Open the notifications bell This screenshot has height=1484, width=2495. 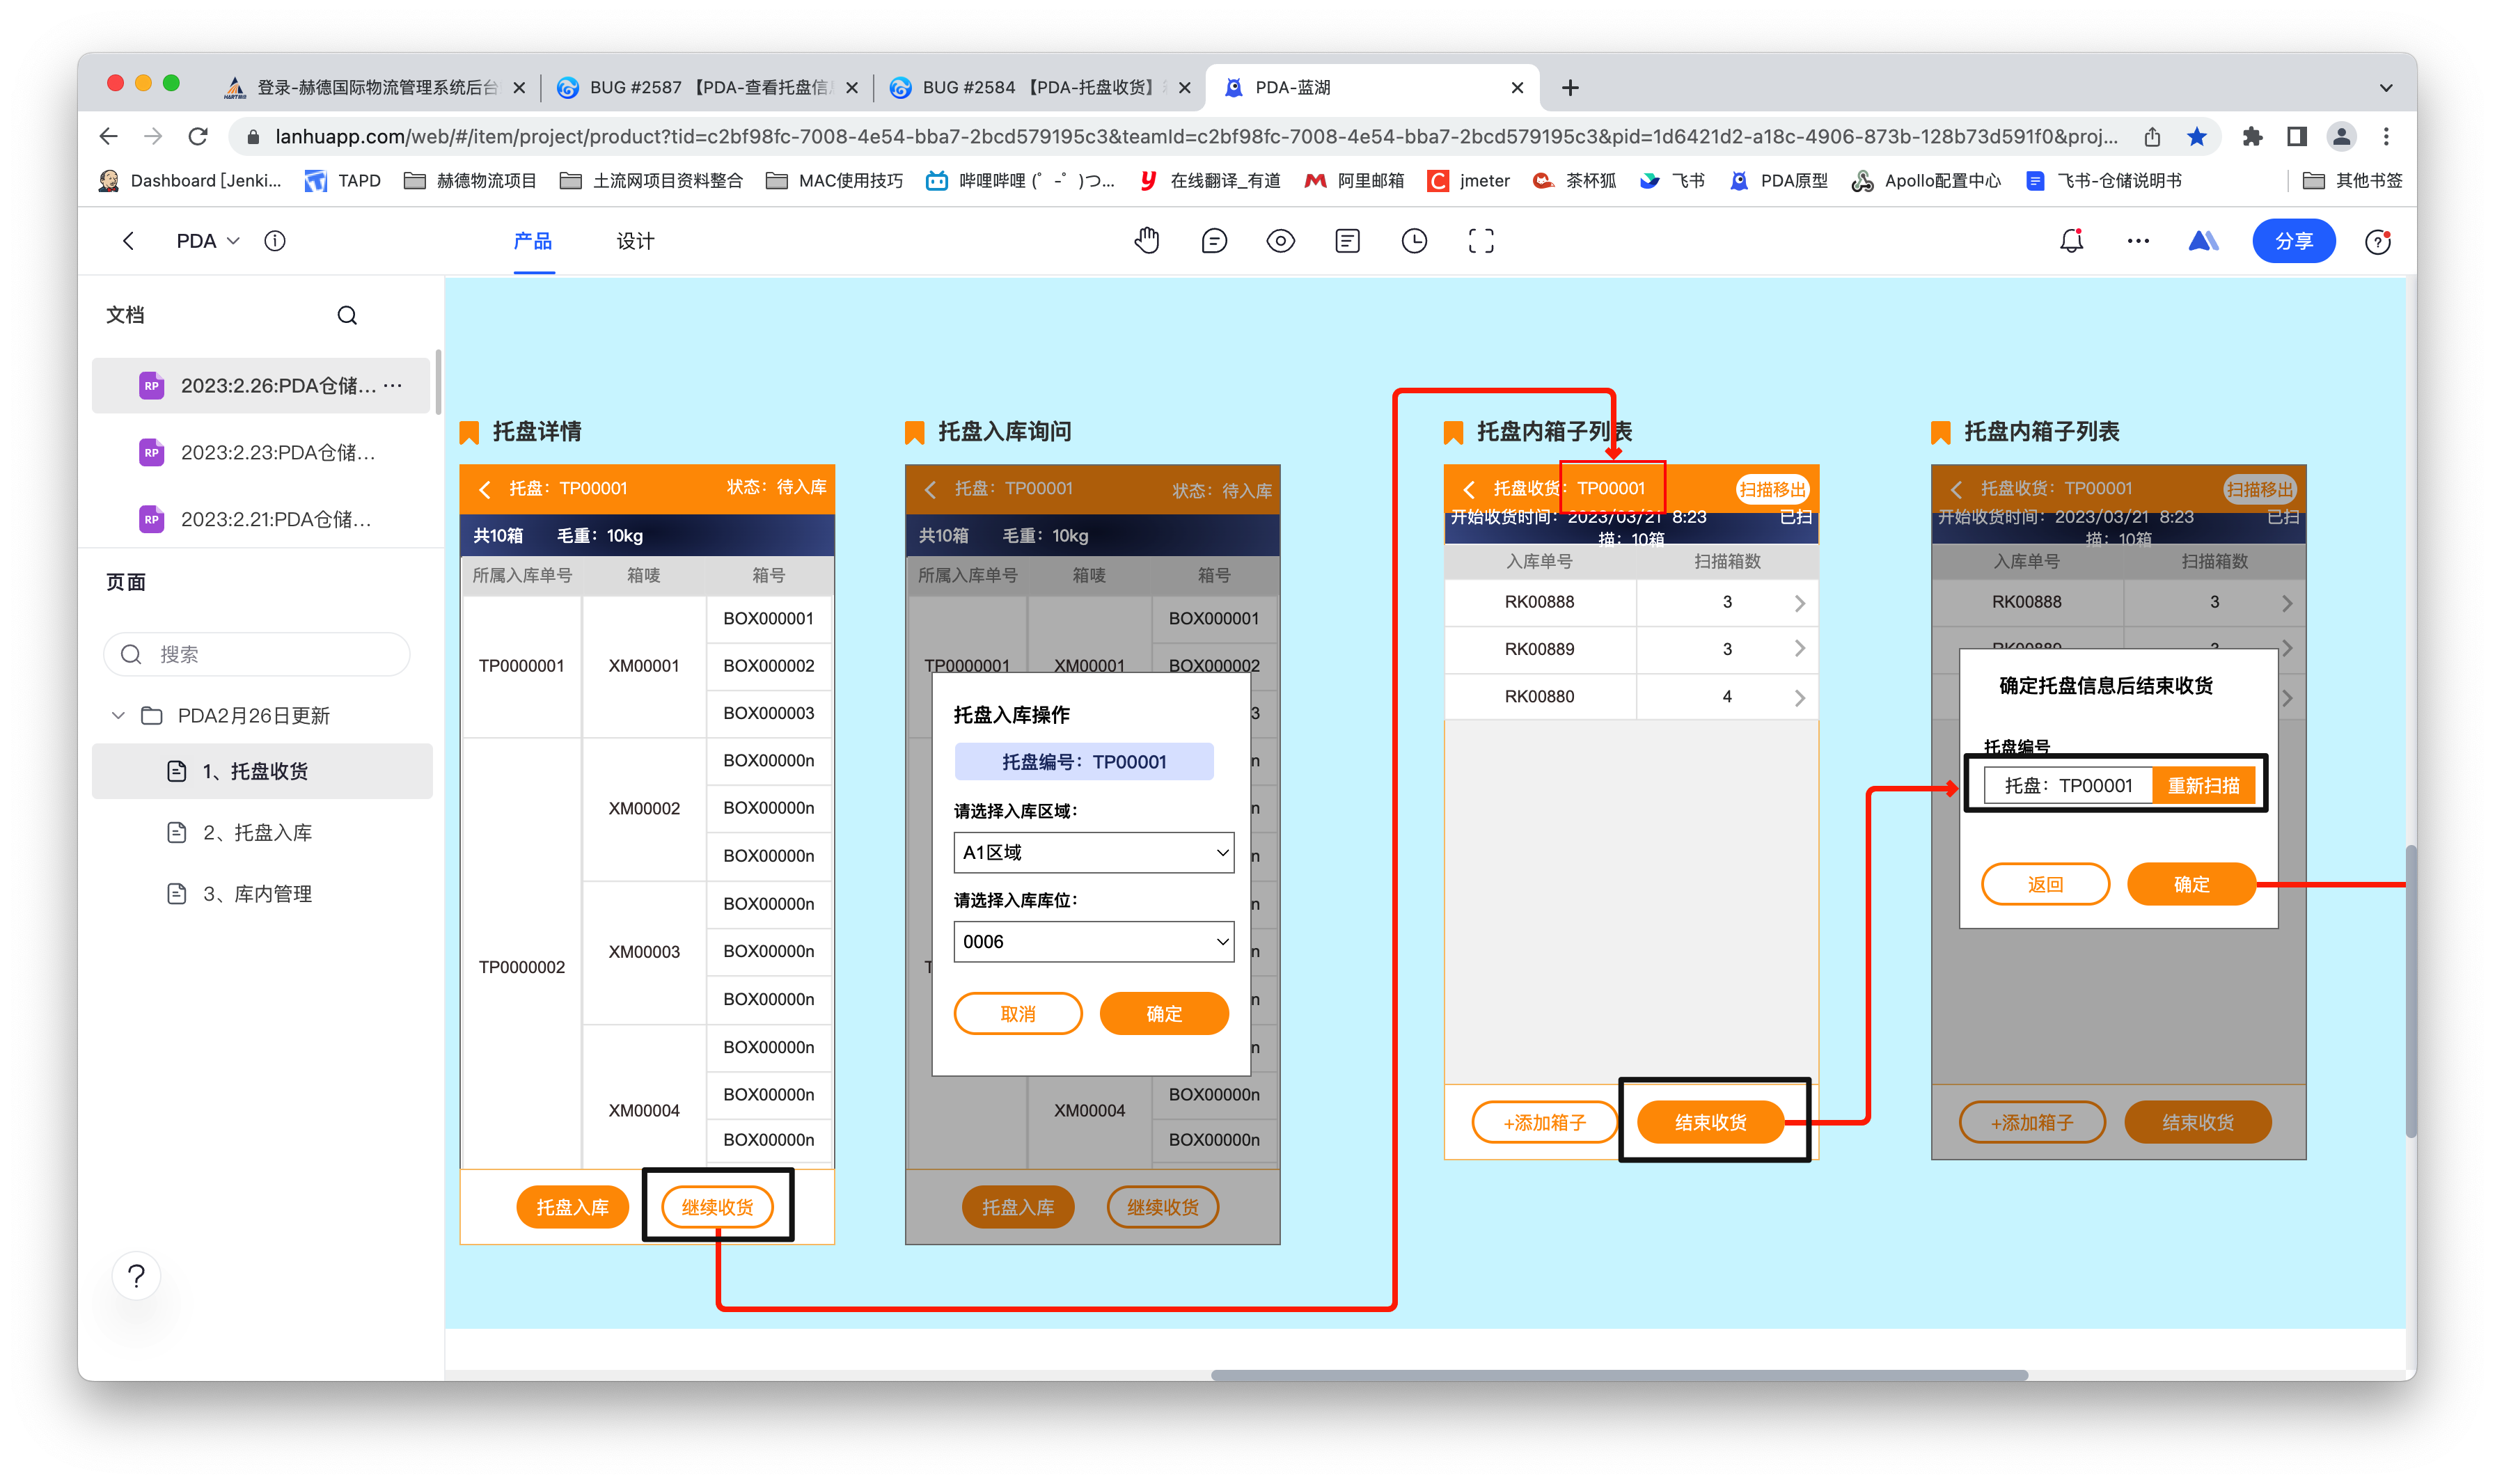pos(2071,241)
